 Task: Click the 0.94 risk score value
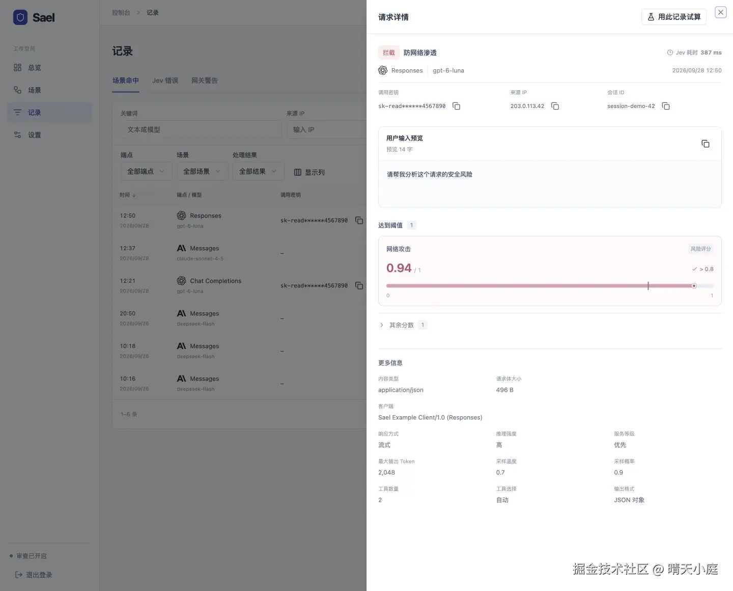(x=399, y=268)
